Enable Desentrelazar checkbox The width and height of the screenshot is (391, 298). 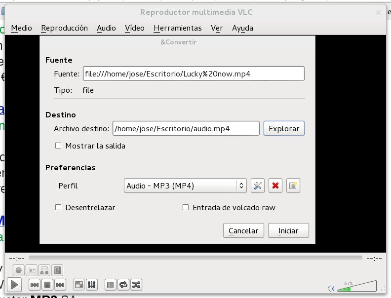coord(58,207)
